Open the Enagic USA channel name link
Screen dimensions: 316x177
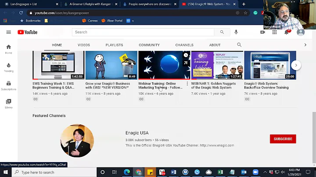click(137, 133)
